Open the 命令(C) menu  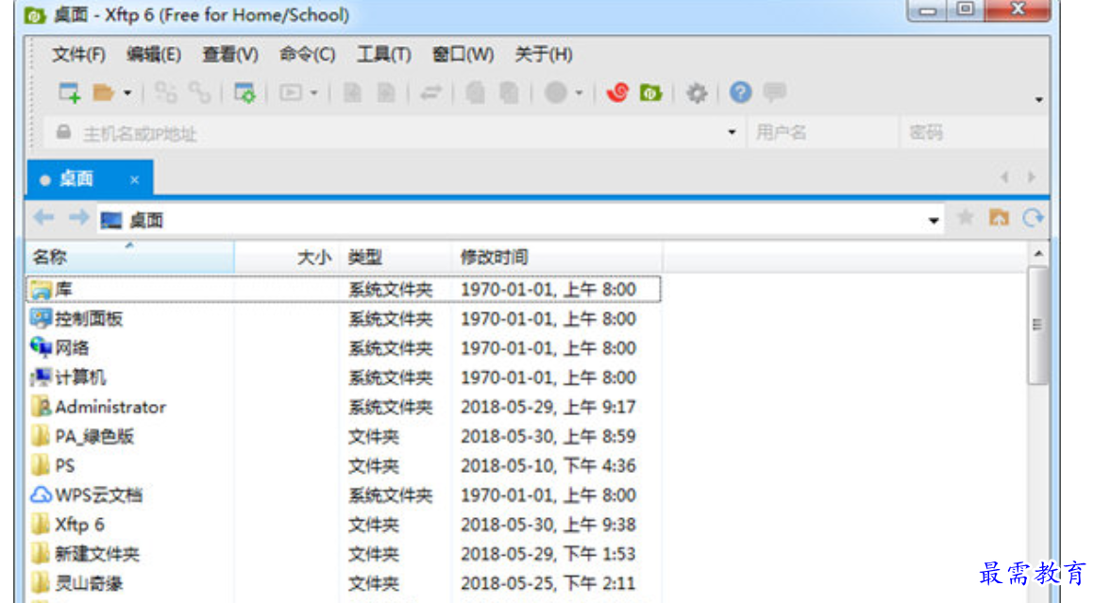(307, 55)
